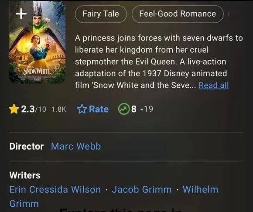This screenshot has height=212, width=253.
Task: Select the Fairy Tale genre chip
Action: [101, 14]
